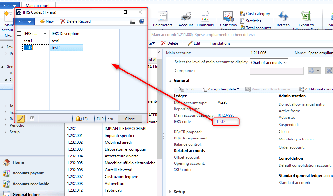
Task: Click the notification bell icon showing 13
Action: 78,119
